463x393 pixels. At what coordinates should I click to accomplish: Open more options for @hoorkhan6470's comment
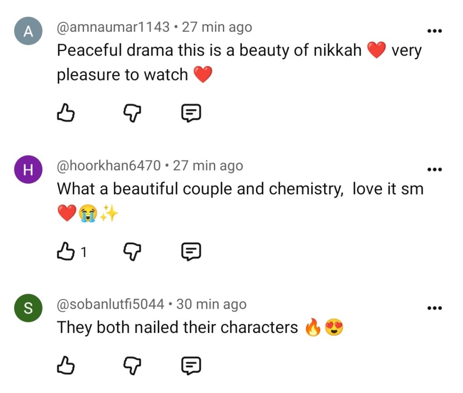[x=435, y=170]
